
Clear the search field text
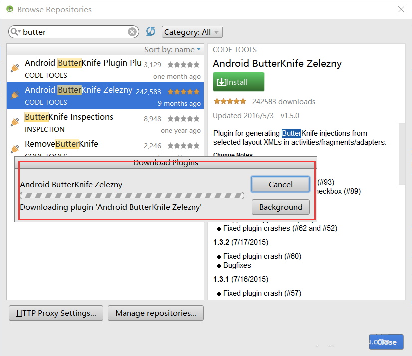[132, 32]
